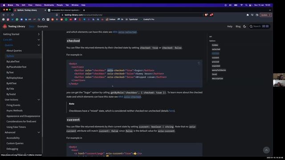Open the Twitch bookmark icon
285x160 pixels.
coord(75,20)
